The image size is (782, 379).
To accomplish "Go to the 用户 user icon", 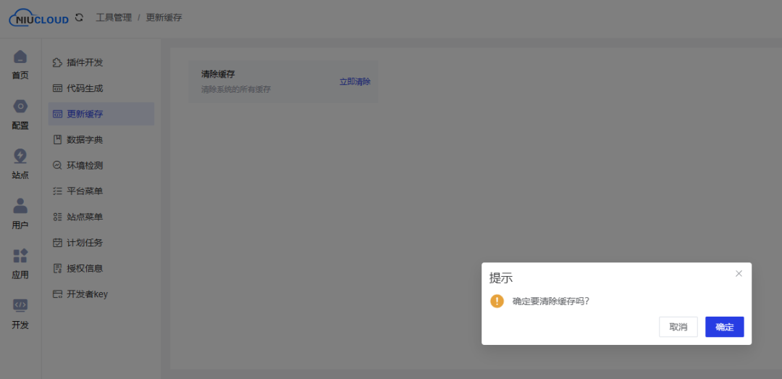I will pos(20,206).
